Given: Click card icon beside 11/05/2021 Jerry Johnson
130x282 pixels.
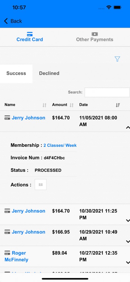Looking at the screenshot, I should point(7,118).
